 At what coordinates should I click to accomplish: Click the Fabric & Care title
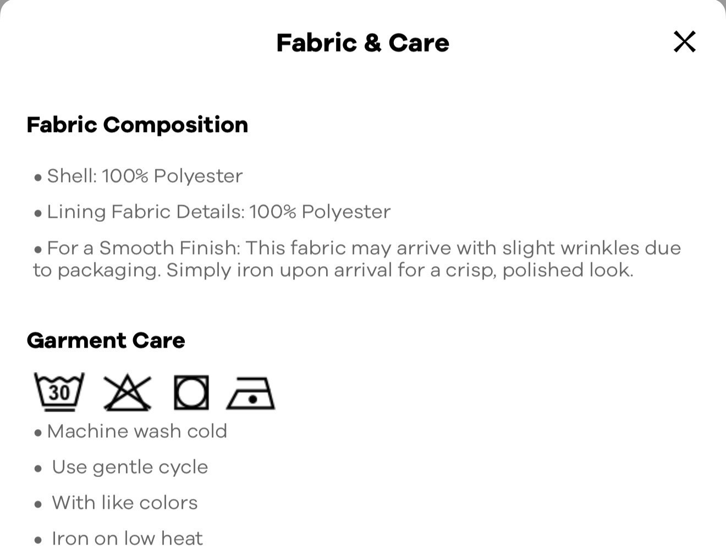click(363, 43)
